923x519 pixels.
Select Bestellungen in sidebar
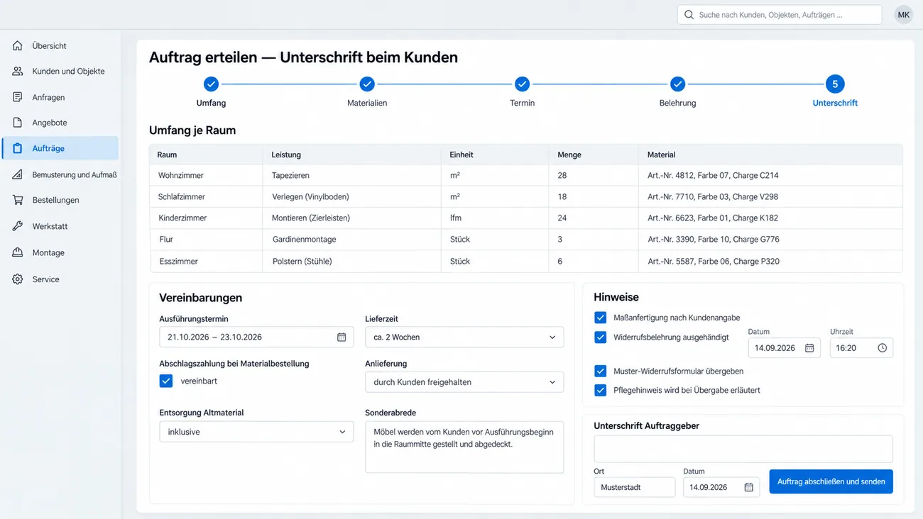click(60, 200)
